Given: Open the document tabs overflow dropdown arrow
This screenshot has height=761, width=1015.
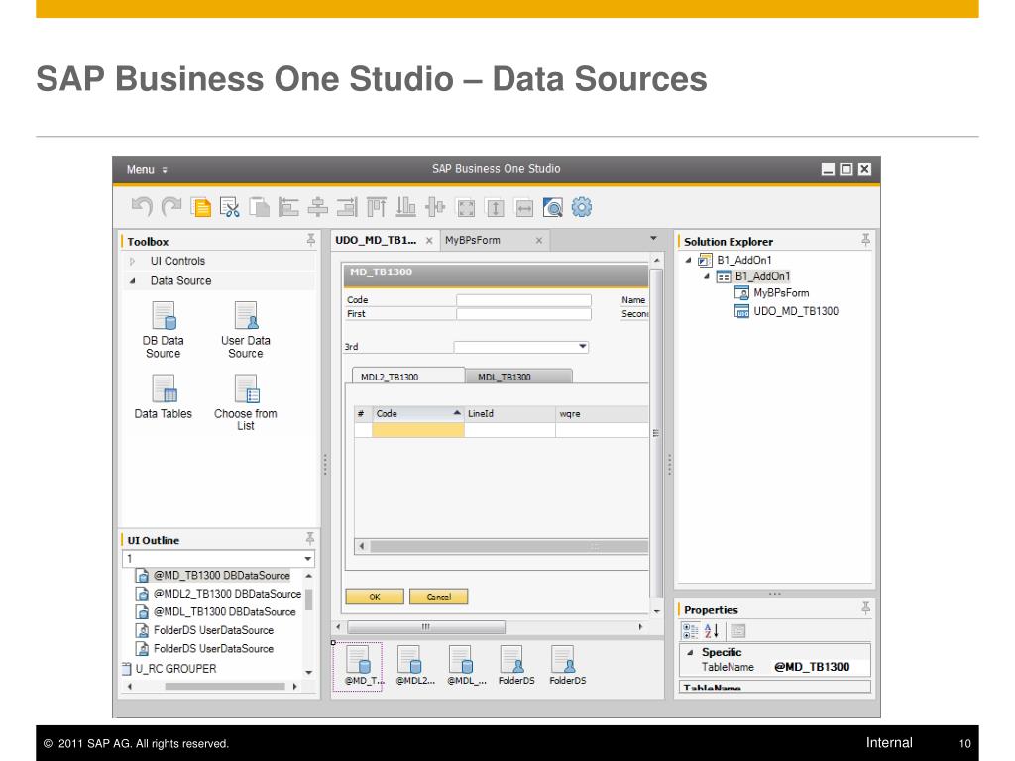Looking at the screenshot, I should 654,239.
